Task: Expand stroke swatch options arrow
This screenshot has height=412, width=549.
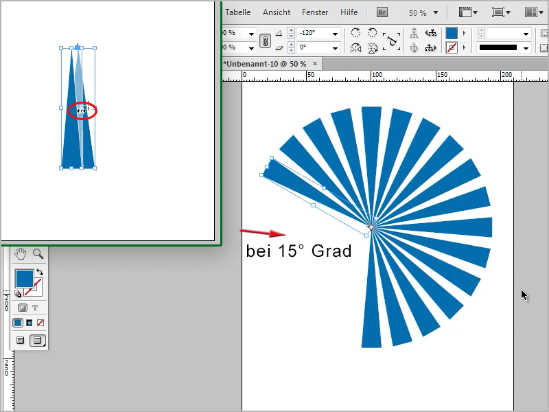Action: tap(465, 47)
